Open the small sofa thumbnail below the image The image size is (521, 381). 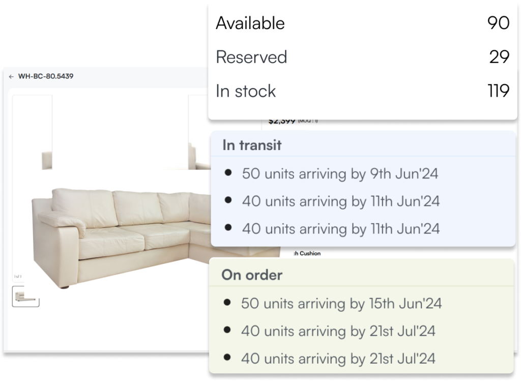(x=25, y=296)
